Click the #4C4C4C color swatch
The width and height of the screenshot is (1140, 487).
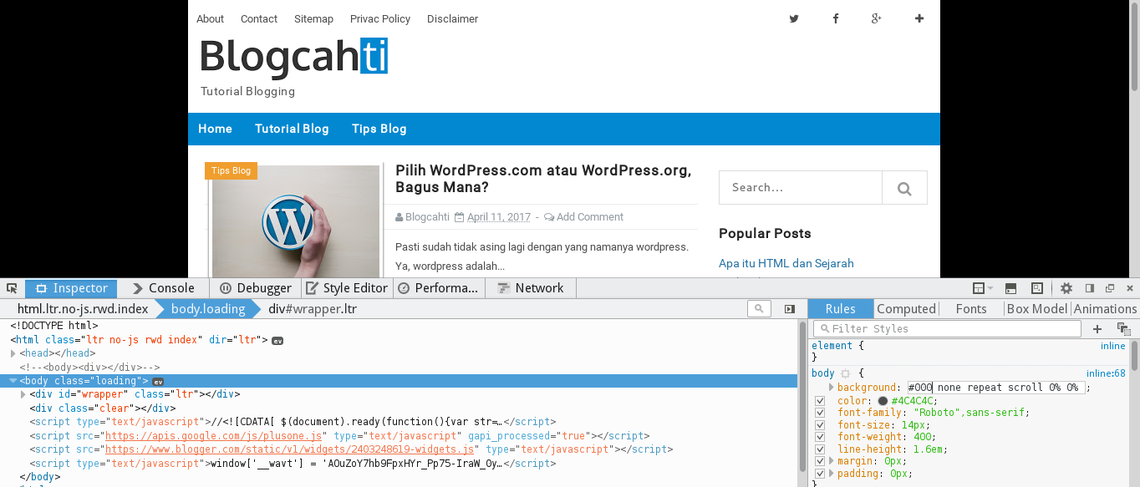point(883,401)
